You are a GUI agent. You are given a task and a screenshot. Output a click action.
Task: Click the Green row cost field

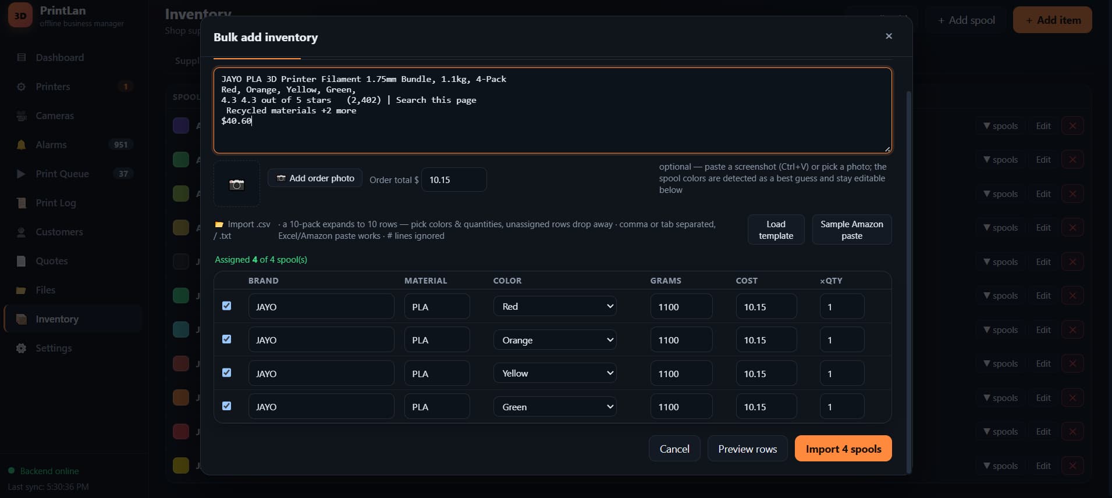766,407
